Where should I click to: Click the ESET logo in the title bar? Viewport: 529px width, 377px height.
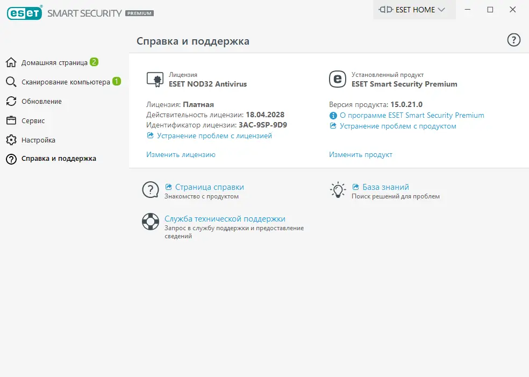click(x=24, y=13)
